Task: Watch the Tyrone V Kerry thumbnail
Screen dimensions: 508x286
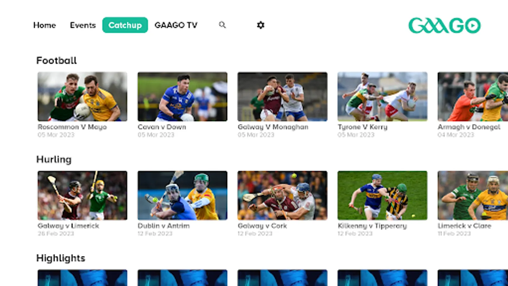Action: pyautogui.click(x=383, y=97)
